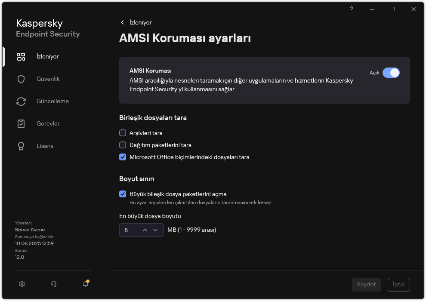Decrease the maximum file size value
426x301 pixels.
pyautogui.click(x=156, y=230)
